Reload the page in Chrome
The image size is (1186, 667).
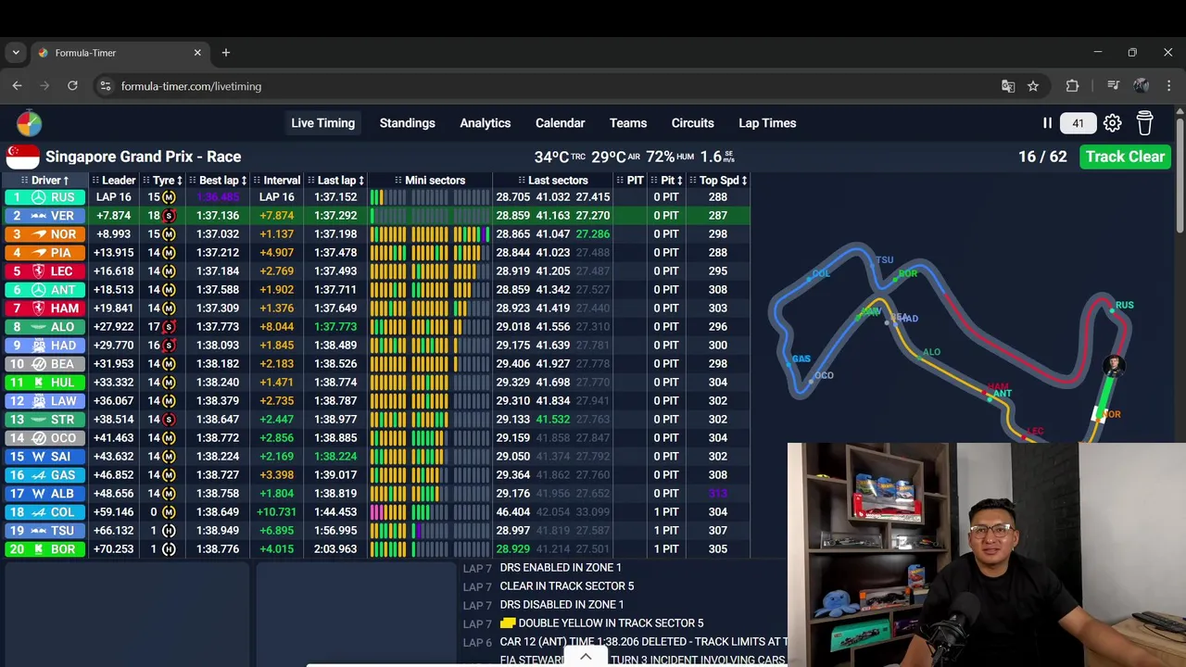coord(72,86)
